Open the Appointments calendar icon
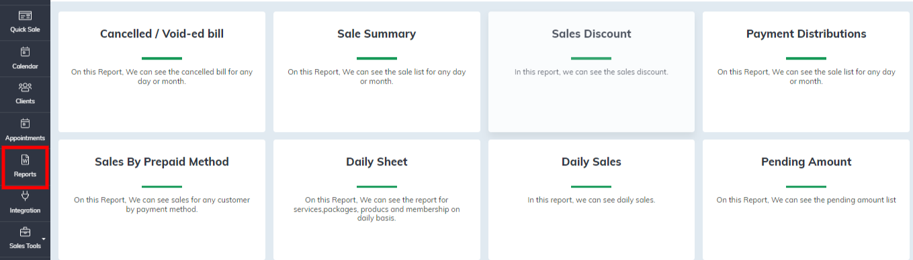This screenshot has height=260, width=913. pos(25,123)
